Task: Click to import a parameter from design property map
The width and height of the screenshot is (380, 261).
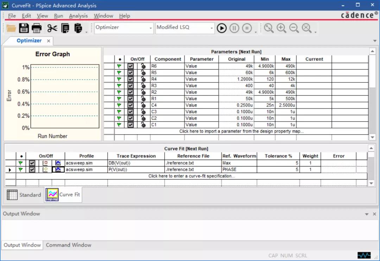Action: pos(241,131)
